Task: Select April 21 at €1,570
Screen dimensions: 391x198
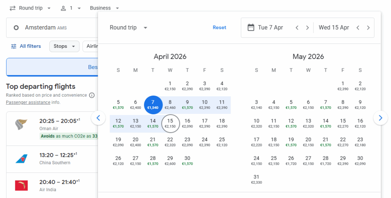Action: (x=153, y=142)
